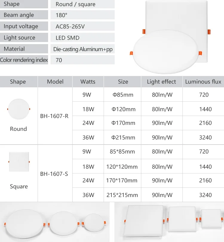Image resolution: width=224 pixels, height=242 pixels.
Task: Click the "Luminous flux" column header
Action: tap(203, 81)
